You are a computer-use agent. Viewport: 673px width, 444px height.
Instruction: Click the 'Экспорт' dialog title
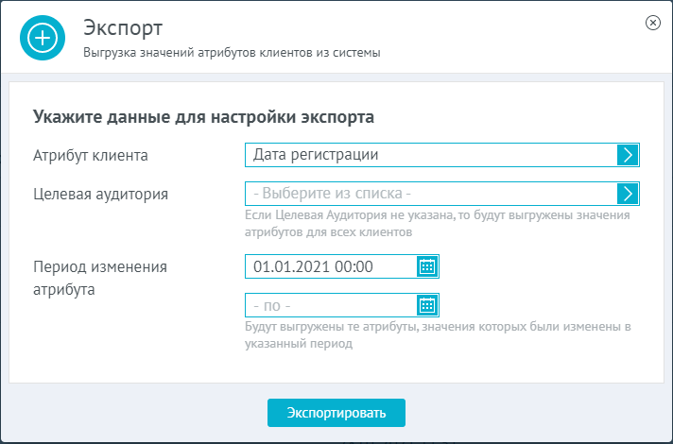[123, 28]
